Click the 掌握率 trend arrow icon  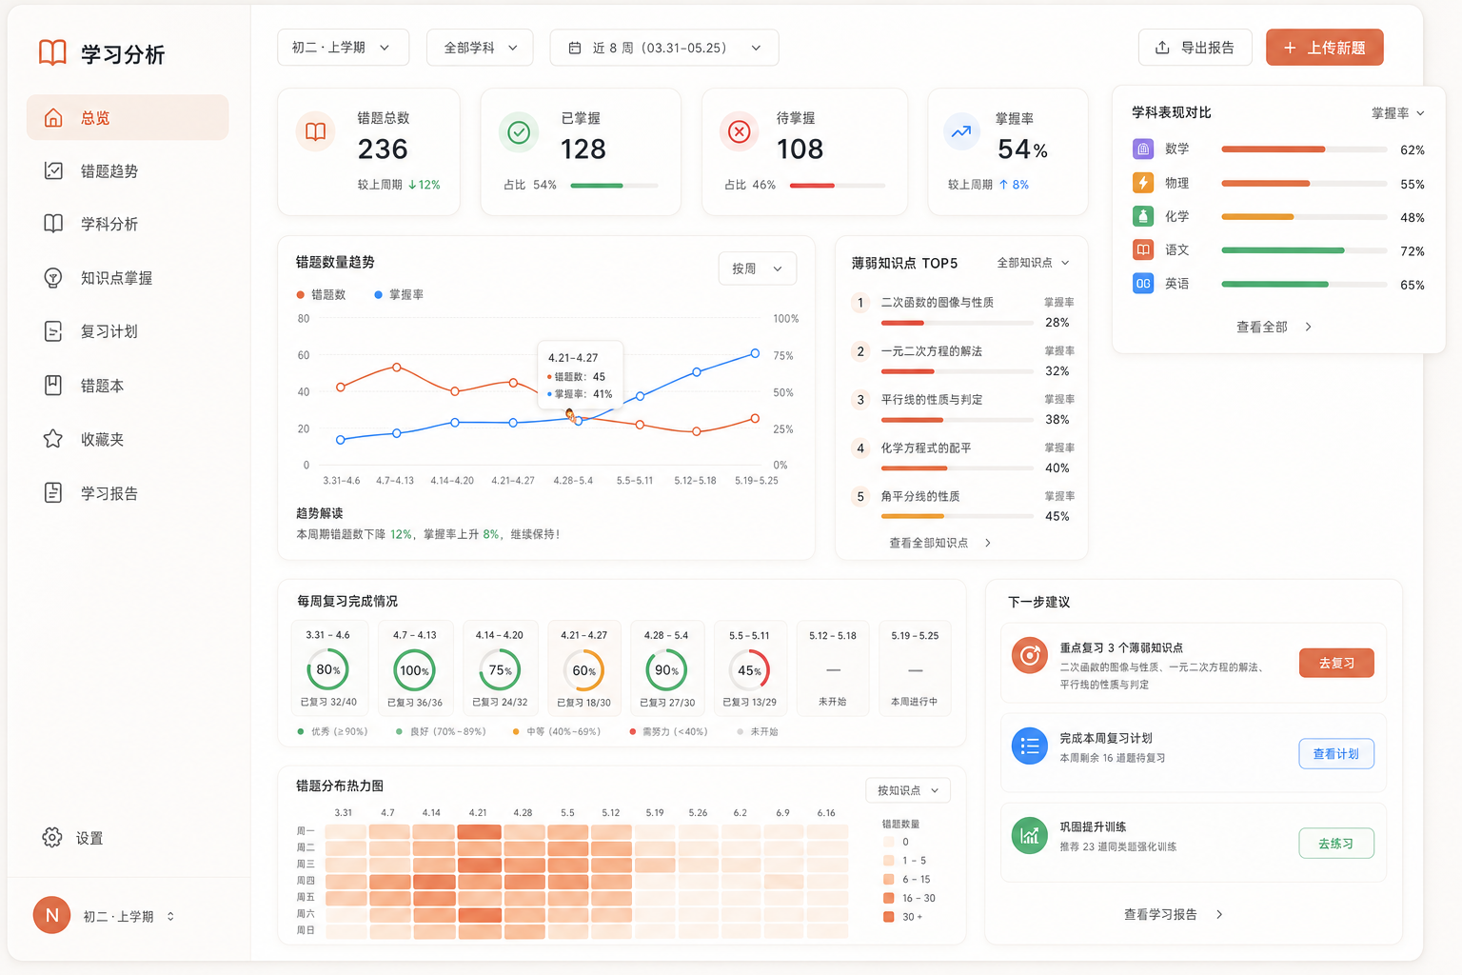(961, 132)
